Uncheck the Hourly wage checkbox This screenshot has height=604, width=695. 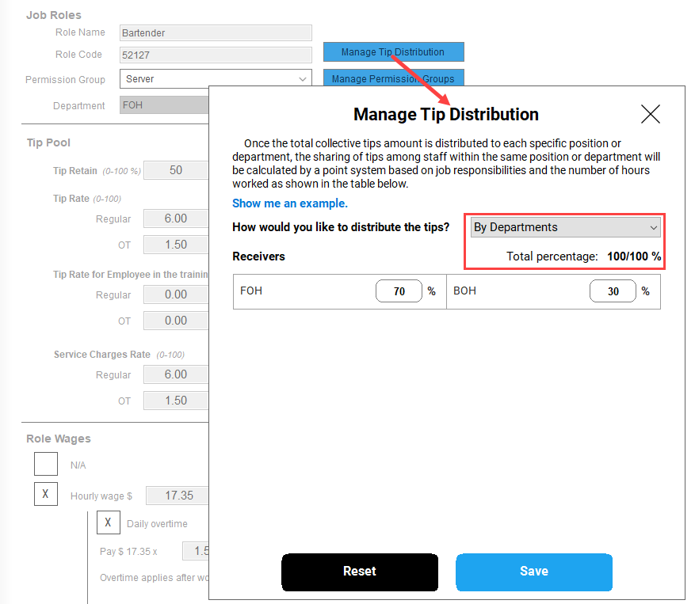point(45,493)
